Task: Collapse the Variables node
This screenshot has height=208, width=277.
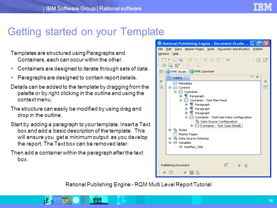Action: 170,143
